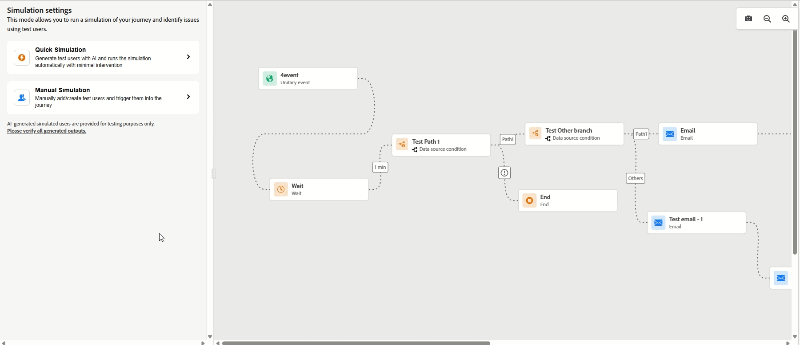Screen dimensions: 800x345
Task: Click the Email node on the canvas
Action: coord(708,134)
